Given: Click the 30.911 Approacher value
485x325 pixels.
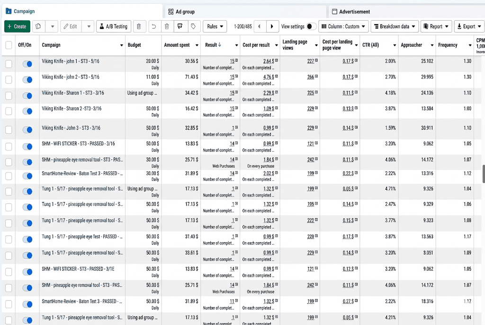Looking at the screenshot, I should tap(427, 128).
